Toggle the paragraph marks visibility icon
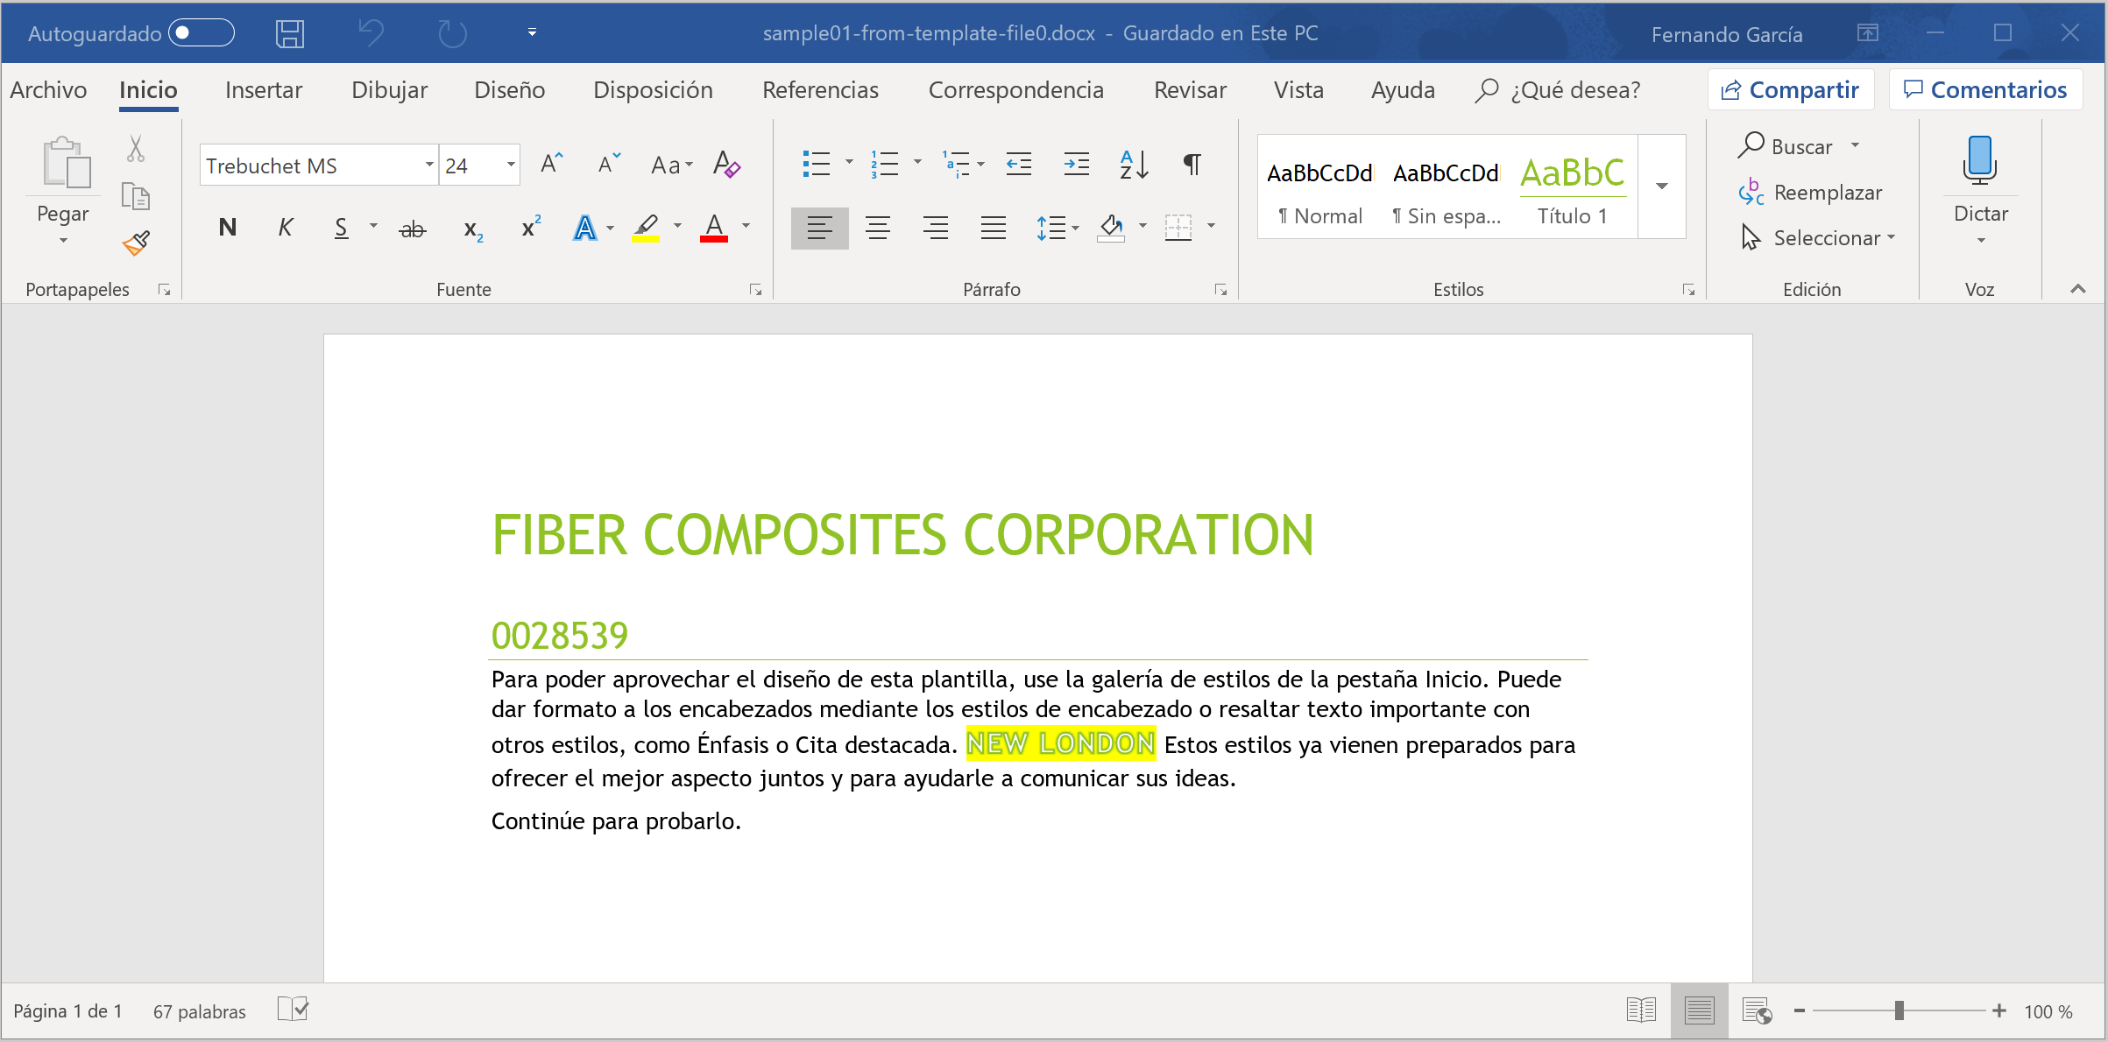Screen dimensions: 2108x1042 (1192, 164)
